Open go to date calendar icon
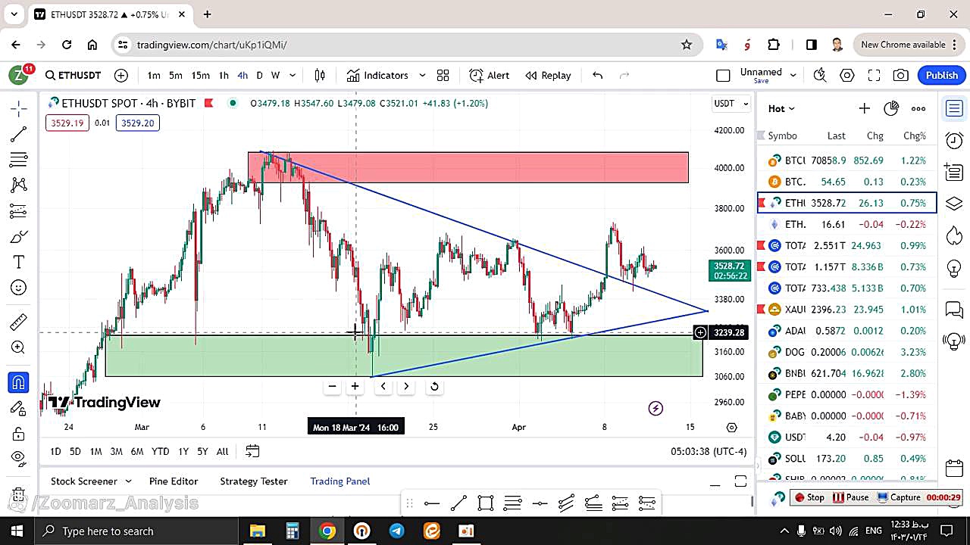The height and width of the screenshot is (545, 970). pos(252,451)
